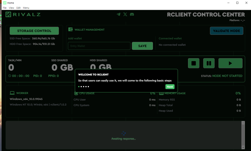Minimize the Home window
Image resolution: width=251 pixels, height=151 pixels.
[x=228, y=3]
